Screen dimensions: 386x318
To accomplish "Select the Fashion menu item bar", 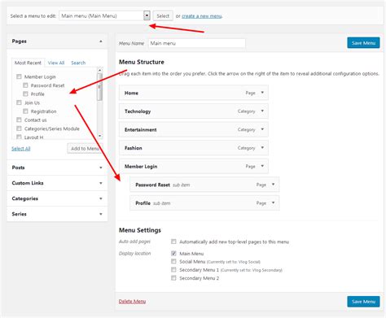I will click(194, 148).
